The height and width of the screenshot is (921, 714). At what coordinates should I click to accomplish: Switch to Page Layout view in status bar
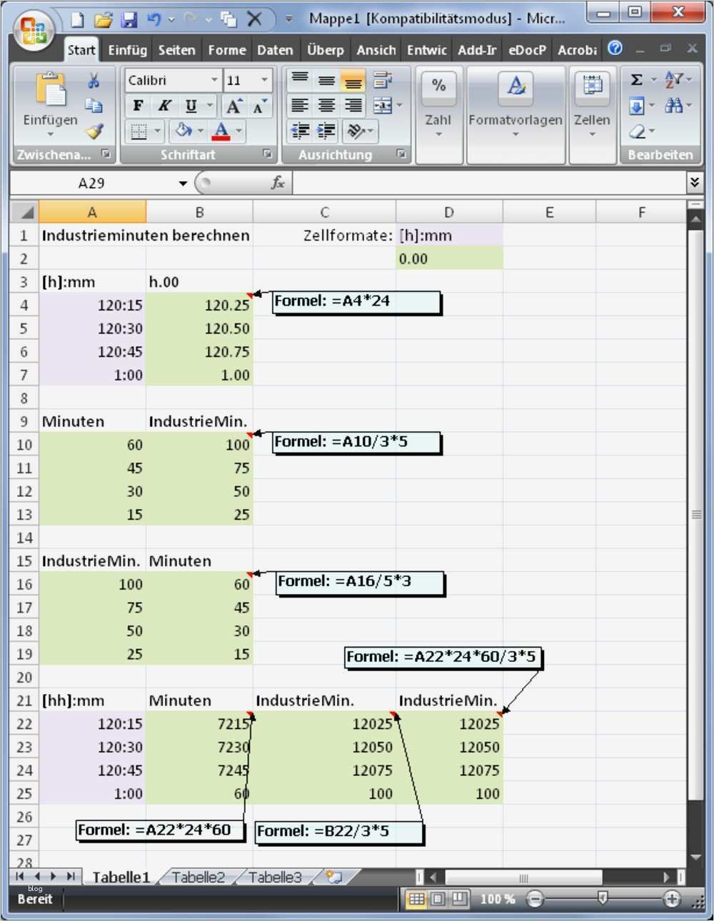click(x=438, y=899)
